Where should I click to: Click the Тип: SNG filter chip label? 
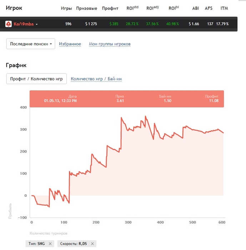click(x=36, y=244)
